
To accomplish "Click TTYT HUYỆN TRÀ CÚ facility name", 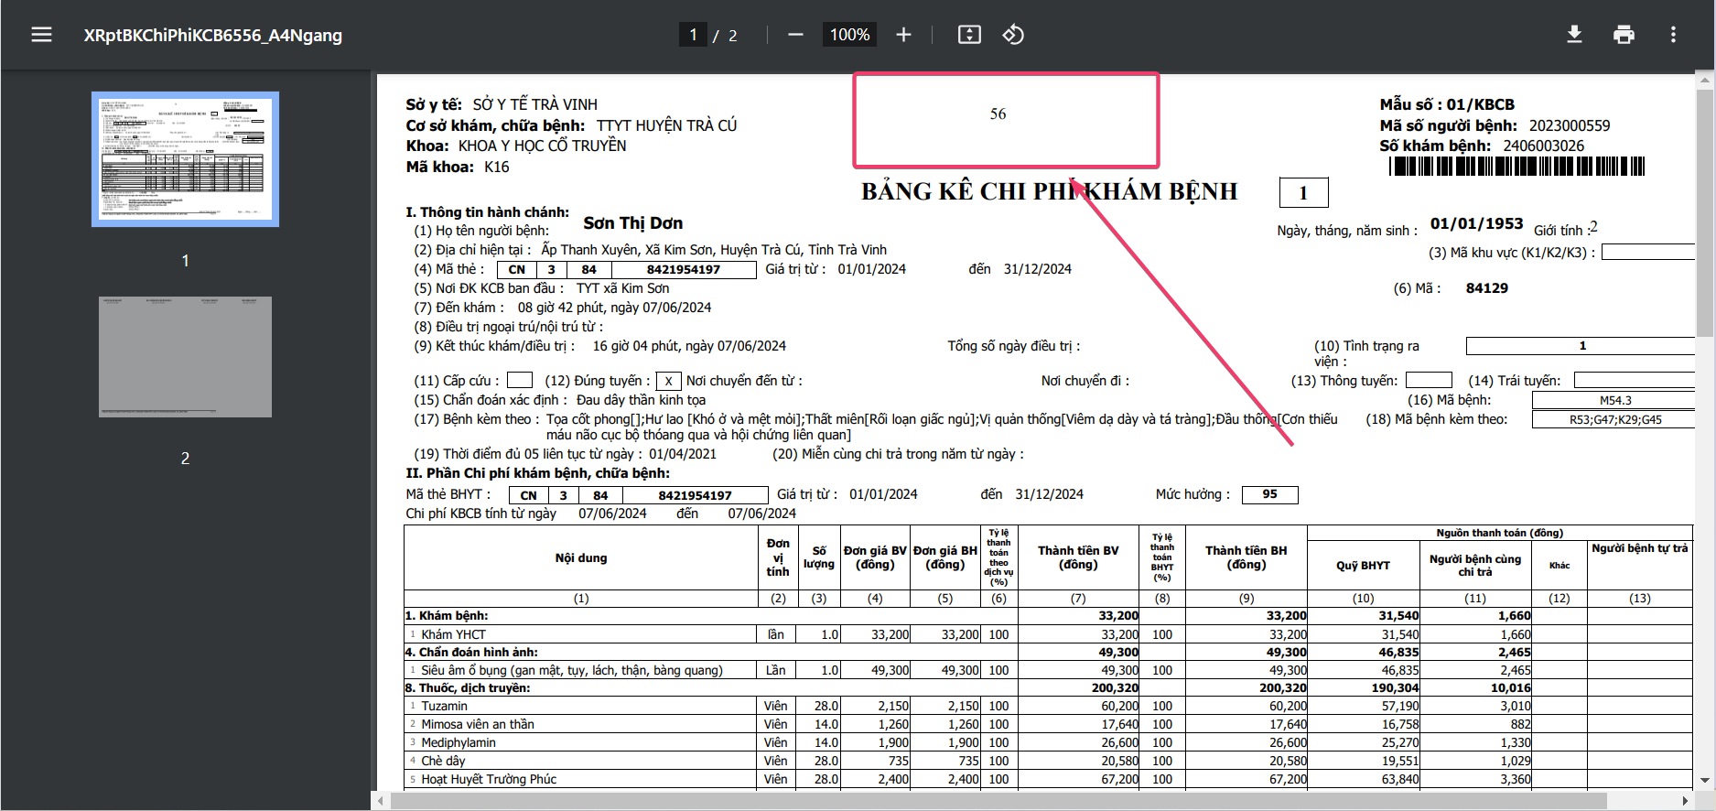I will point(666,125).
